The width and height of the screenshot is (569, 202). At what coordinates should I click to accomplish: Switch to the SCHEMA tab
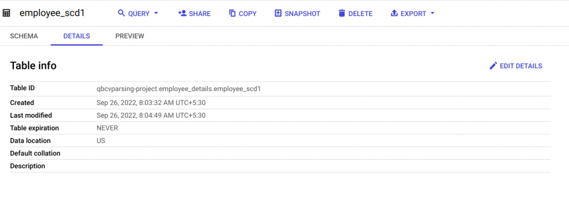pyautogui.click(x=24, y=36)
